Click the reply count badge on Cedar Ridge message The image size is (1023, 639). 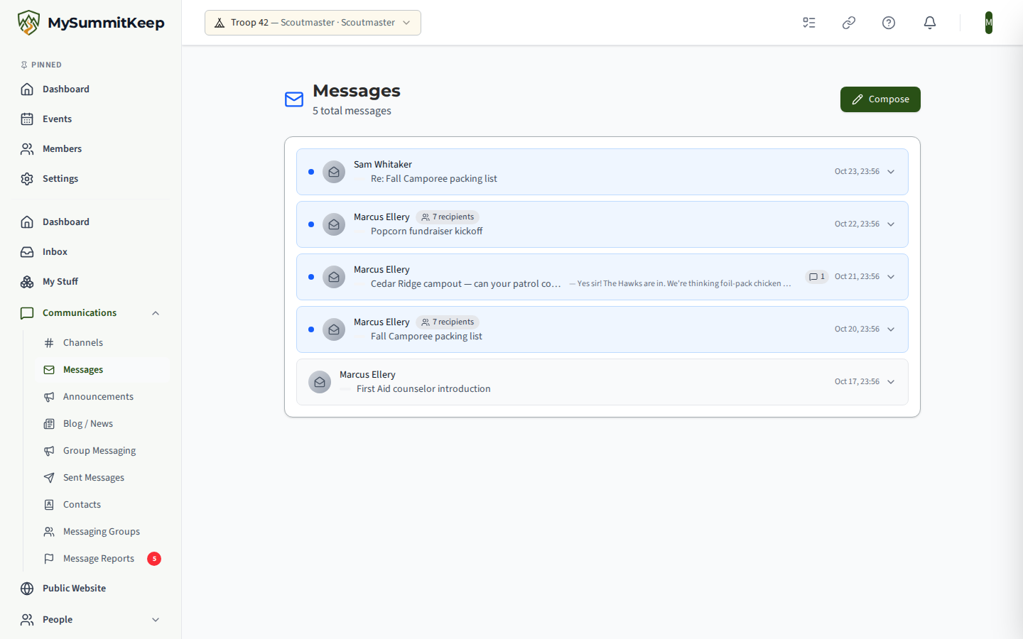click(x=817, y=277)
